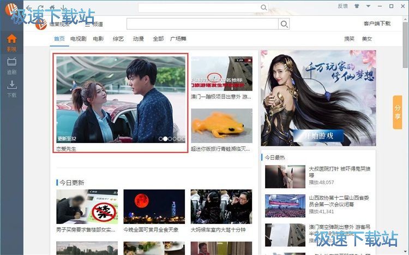Image resolution: width=409 pixels, height=255 pixels.
Task: Switch to the 电视剧 tab
Action: [78, 39]
